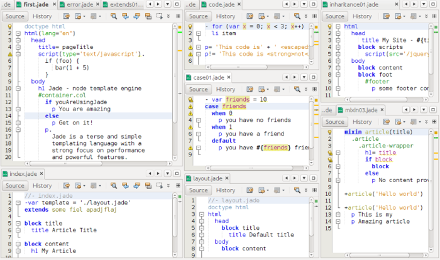This screenshot has height=260, width=440.
Task: Click split-editor icon at right of index.jade toolbar
Action: coord(177,186)
